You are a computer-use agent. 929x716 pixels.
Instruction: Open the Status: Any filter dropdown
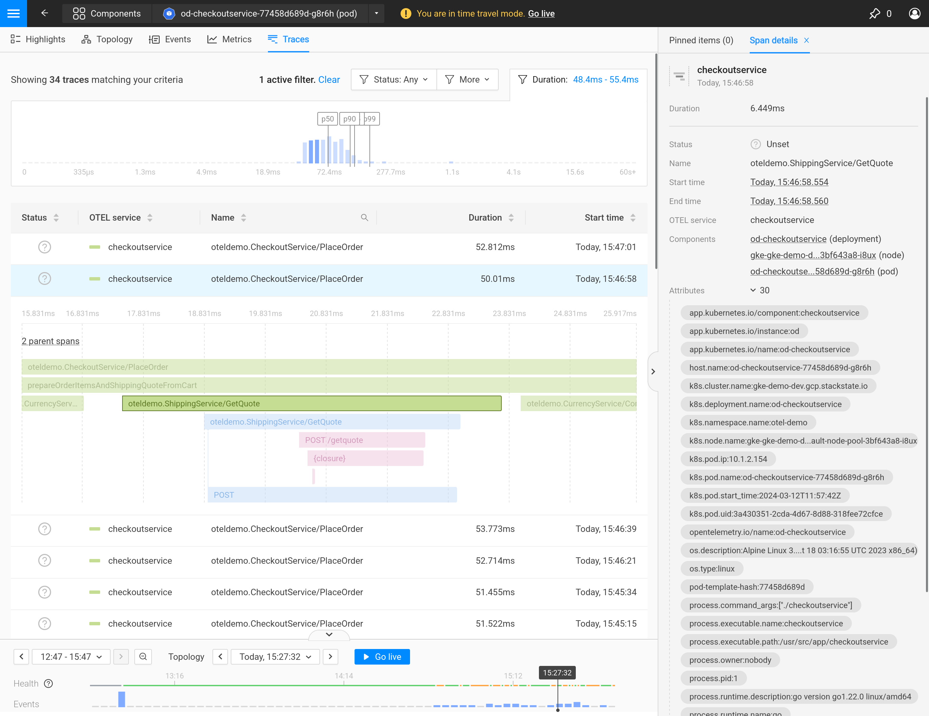pyautogui.click(x=393, y=80)
